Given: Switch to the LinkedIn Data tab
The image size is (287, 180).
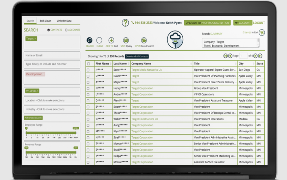Looking at the screenshot, I should pos(64,21).
